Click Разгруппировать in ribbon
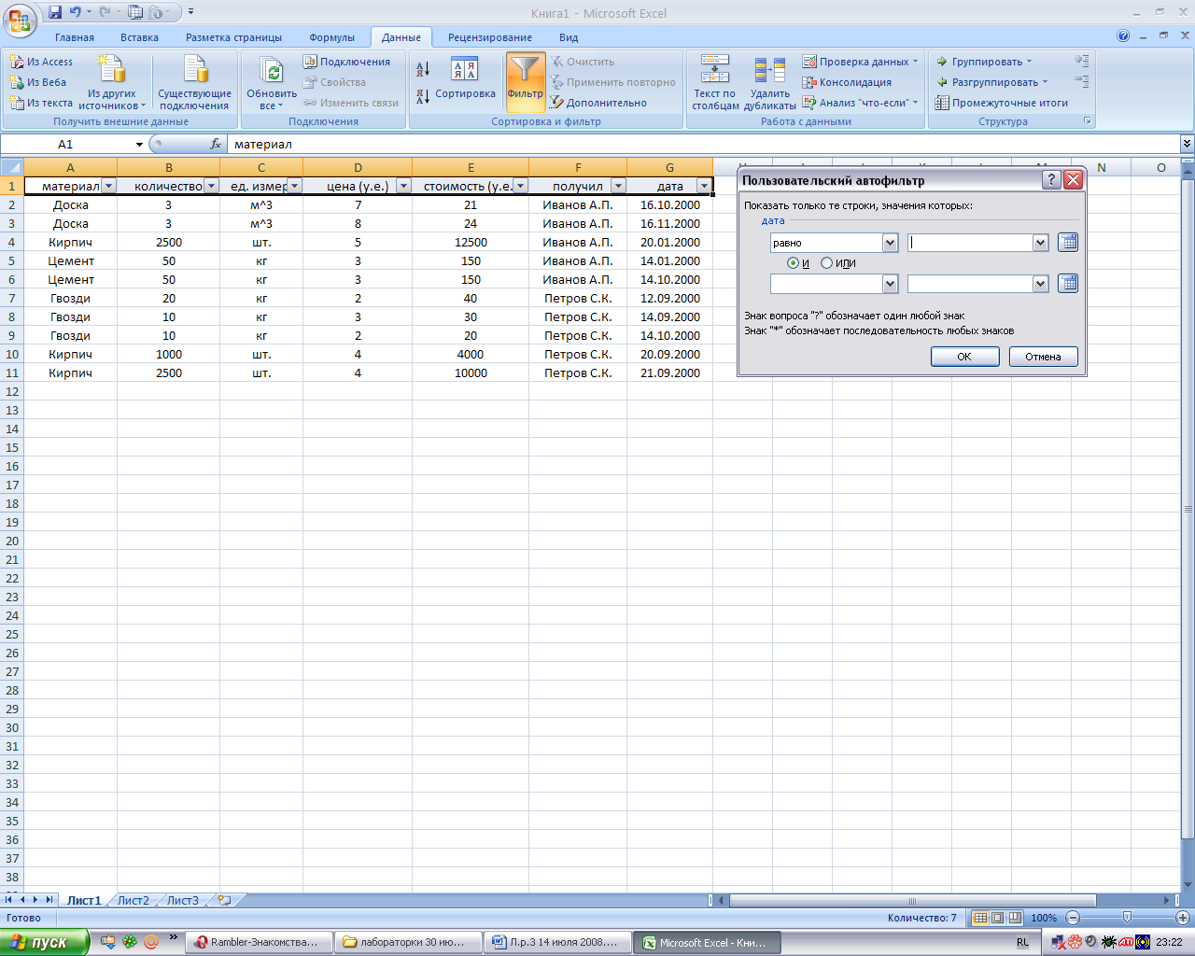1195x956 pixels. coord(991,82)
